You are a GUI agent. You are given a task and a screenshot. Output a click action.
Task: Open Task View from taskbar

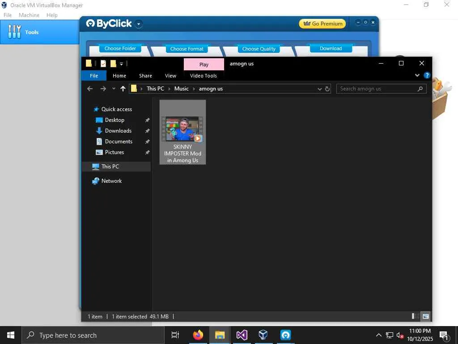(175, 335)
